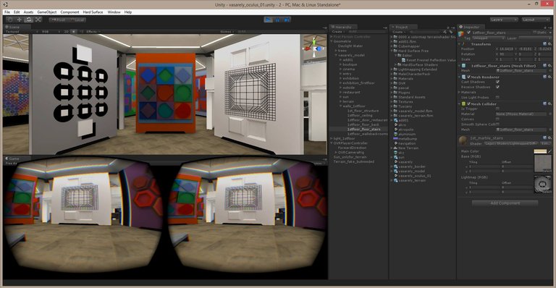Switch to the Hierarchy tab
The image size is (556, 288).
coord(343,27)
